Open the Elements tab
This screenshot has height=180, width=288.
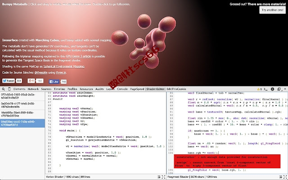point(19,89)
